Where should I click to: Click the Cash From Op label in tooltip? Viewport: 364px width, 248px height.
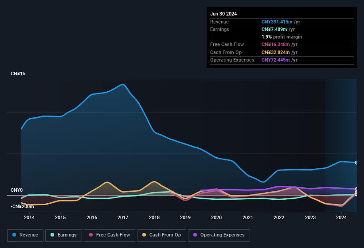[226, 52]
